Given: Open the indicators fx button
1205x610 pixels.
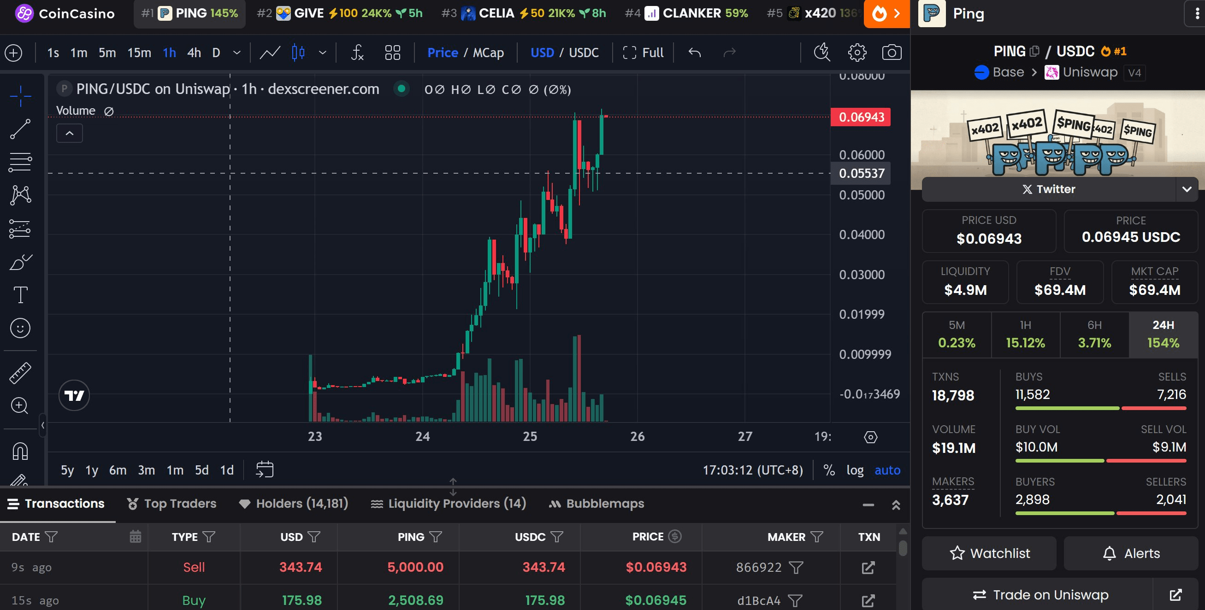Looking at the screenshot, I should tap(357, 53).
